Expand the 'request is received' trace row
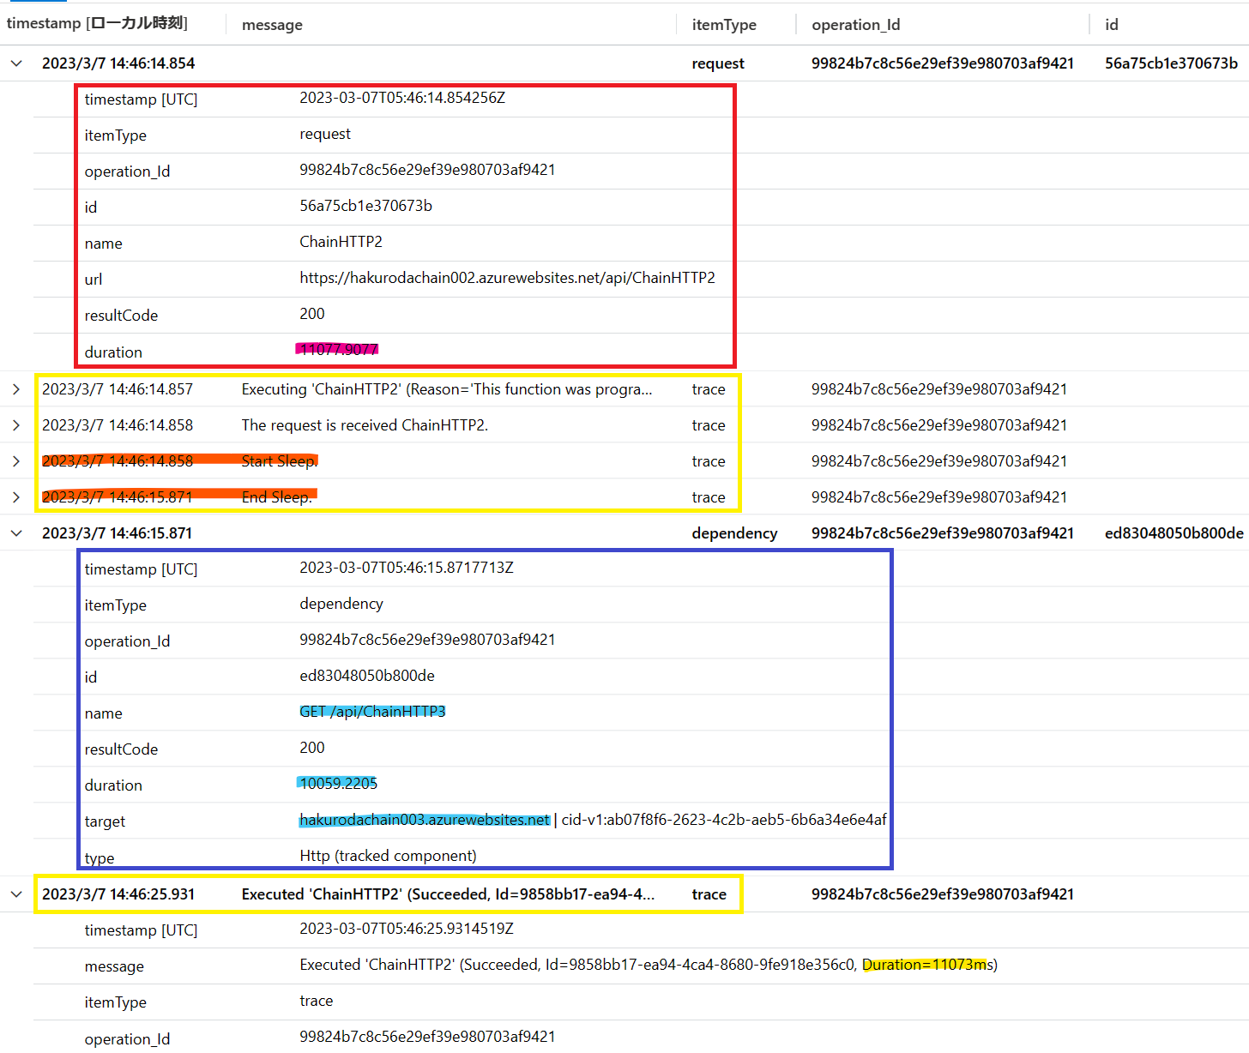1249x1053 pixels. point(16,425)
